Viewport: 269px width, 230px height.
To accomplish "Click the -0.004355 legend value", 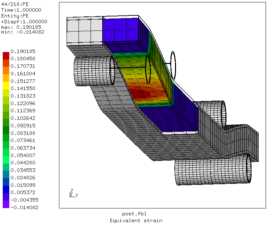I will pos(25,200).
